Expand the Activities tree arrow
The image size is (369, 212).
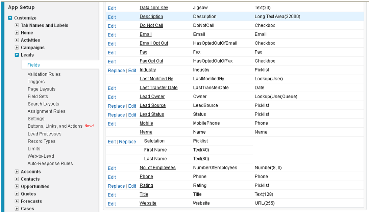point(17,40)
